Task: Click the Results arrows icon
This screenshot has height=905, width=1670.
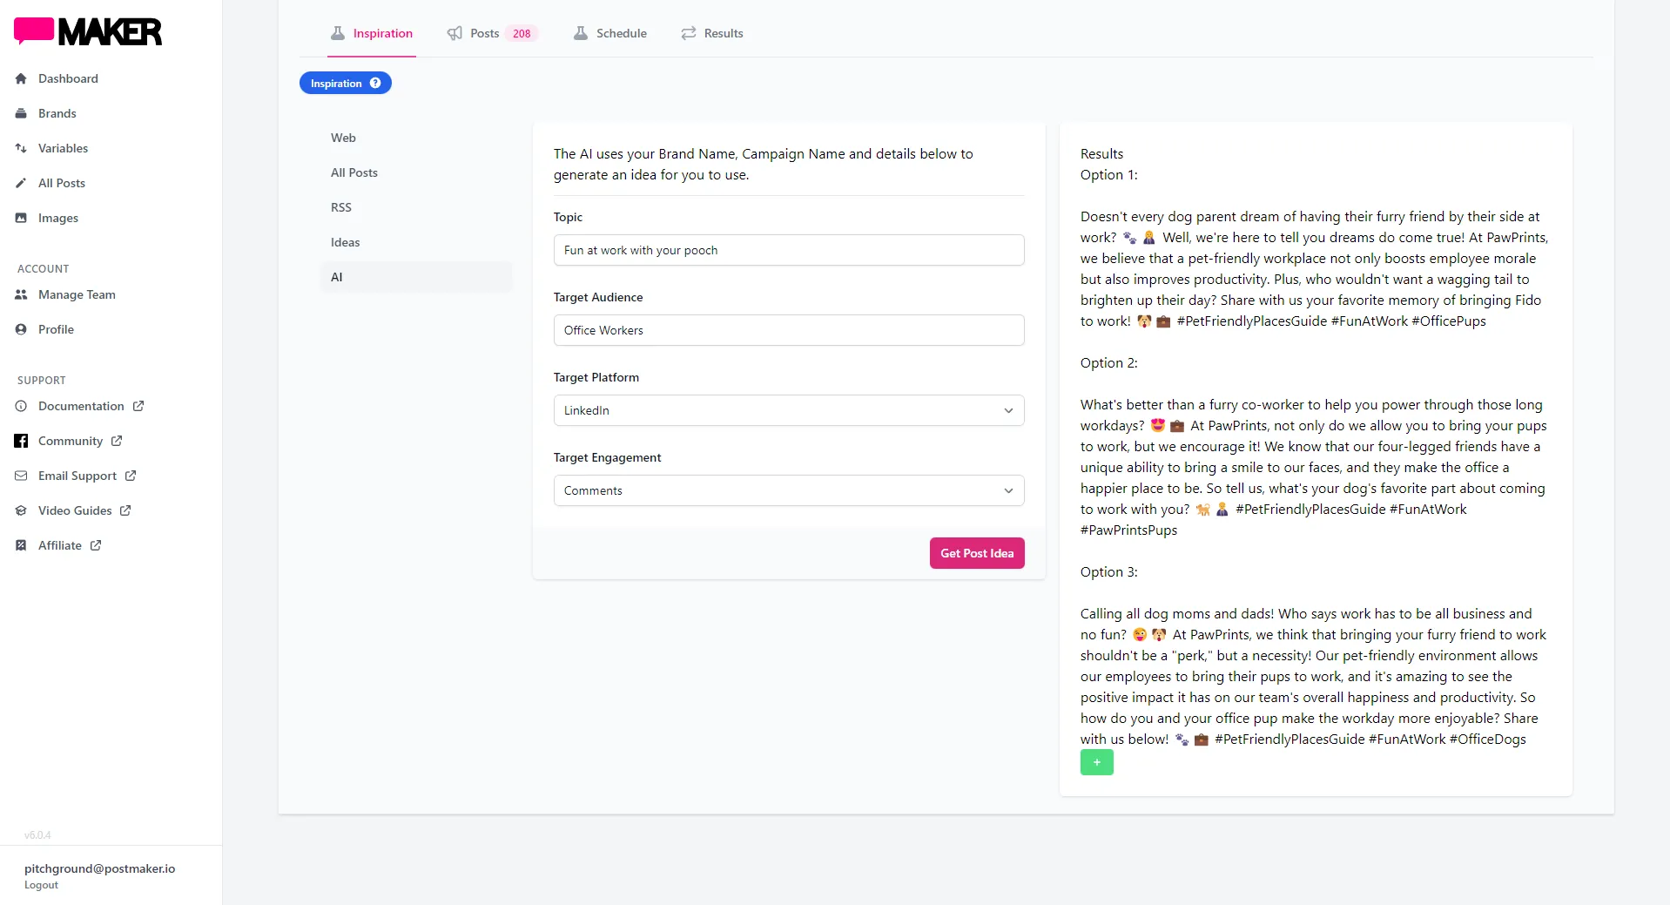Action: [x=689, y=33]
